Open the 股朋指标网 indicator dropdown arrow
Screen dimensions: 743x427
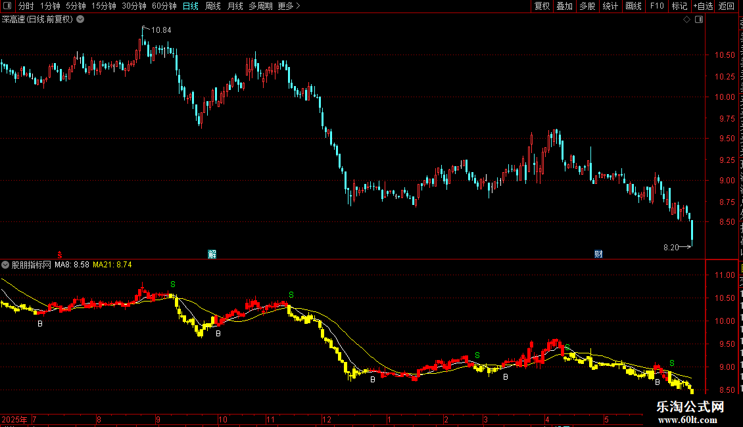point(5,265)
